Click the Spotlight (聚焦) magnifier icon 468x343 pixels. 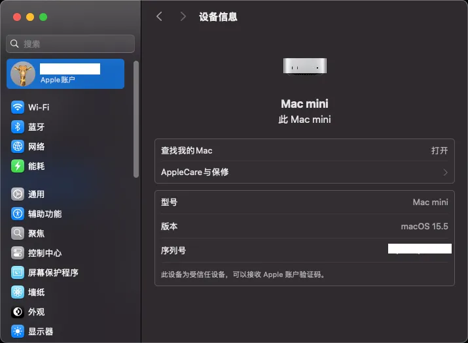point(18,233)
